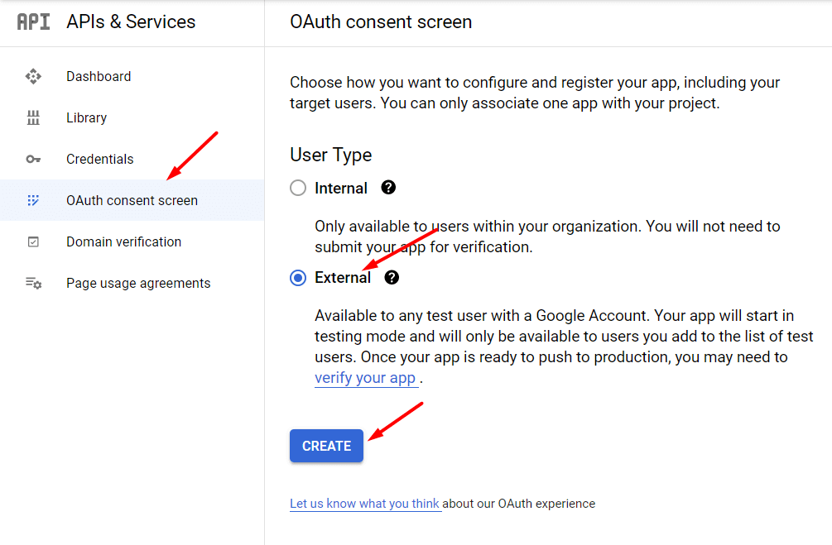Open 'Let us know what you think' link
Viewport: 832px width, 545px height.
364,504
